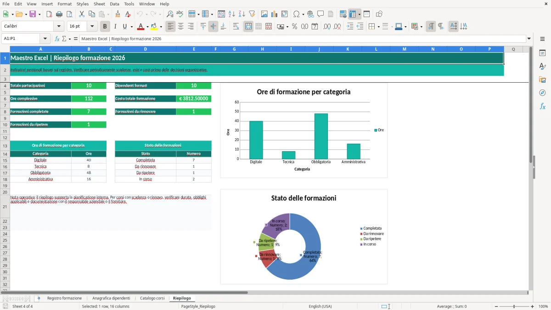551x310 pixels.
Task: Toggle Italic formatting
Action: pyautogui.click(x=115, y=27)
